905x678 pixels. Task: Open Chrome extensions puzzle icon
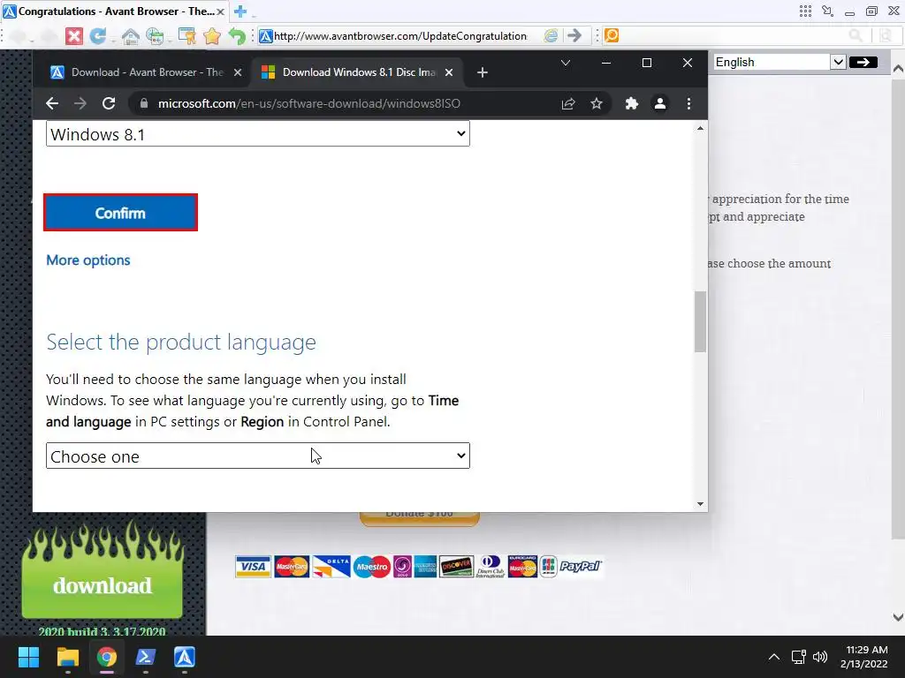tap(631, 103)
